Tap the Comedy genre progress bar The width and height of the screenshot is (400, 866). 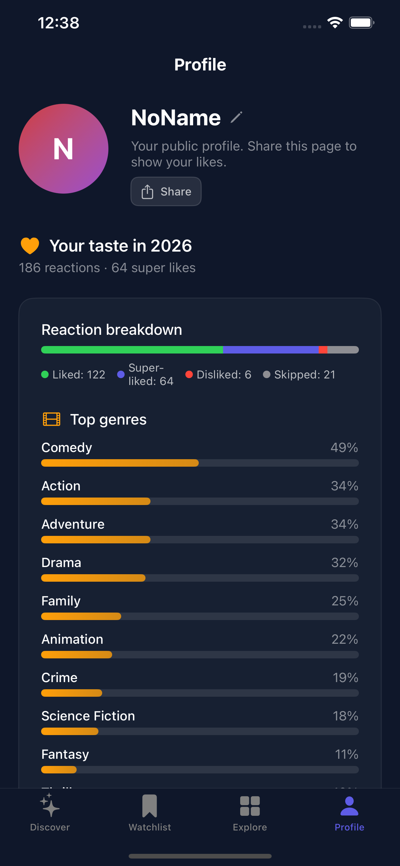coord(200,463)
